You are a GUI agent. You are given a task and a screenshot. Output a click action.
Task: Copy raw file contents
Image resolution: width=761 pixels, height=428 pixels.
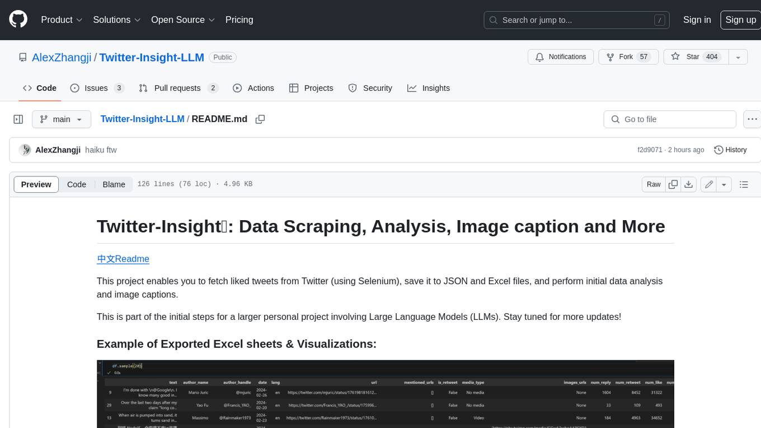point(673,184)
